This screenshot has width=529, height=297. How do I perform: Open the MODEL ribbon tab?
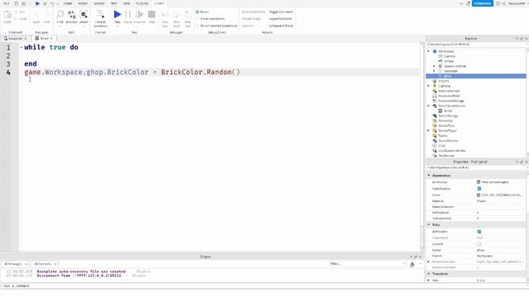pyautogui.click(x=83, y=3)
